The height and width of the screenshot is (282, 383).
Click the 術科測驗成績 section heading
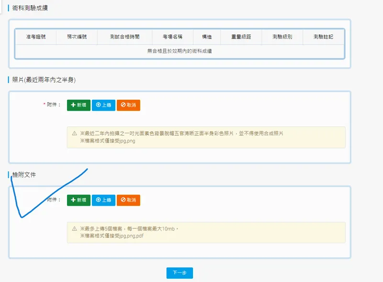coord(30,8)
